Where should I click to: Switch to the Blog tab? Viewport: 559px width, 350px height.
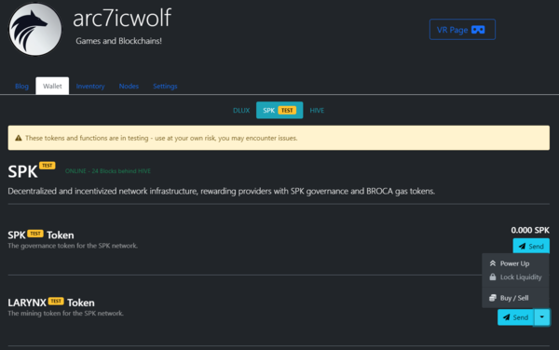tap(21, 87)
